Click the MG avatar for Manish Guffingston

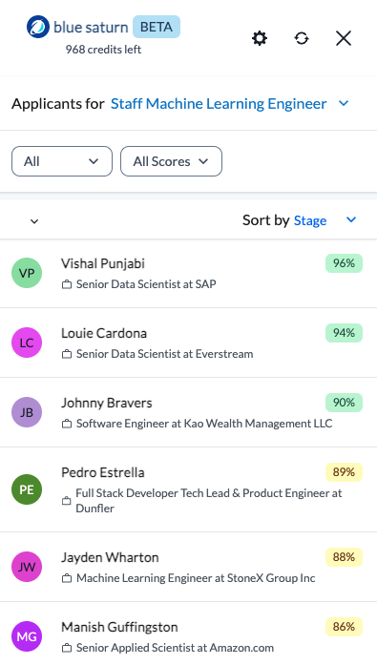point(27,636)
